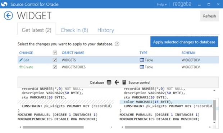
Task: Click the left pane scroll-right arrow
Action: point(111,127)
